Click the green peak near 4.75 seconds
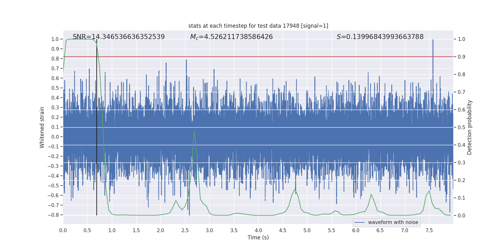The image size is (504, 252). click(295, 189)
